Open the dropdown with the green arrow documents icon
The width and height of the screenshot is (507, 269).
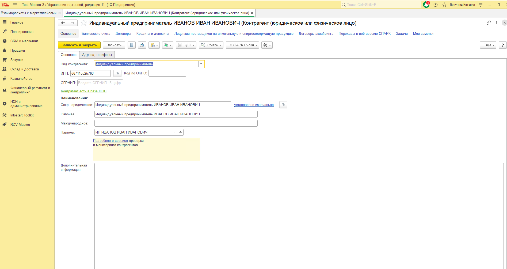(168, 45)
